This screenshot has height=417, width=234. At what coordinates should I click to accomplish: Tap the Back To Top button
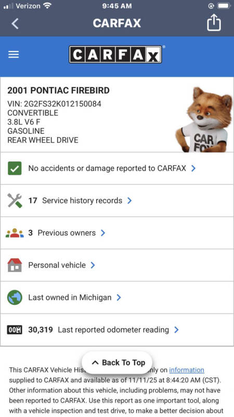click(x=117, y=362)
